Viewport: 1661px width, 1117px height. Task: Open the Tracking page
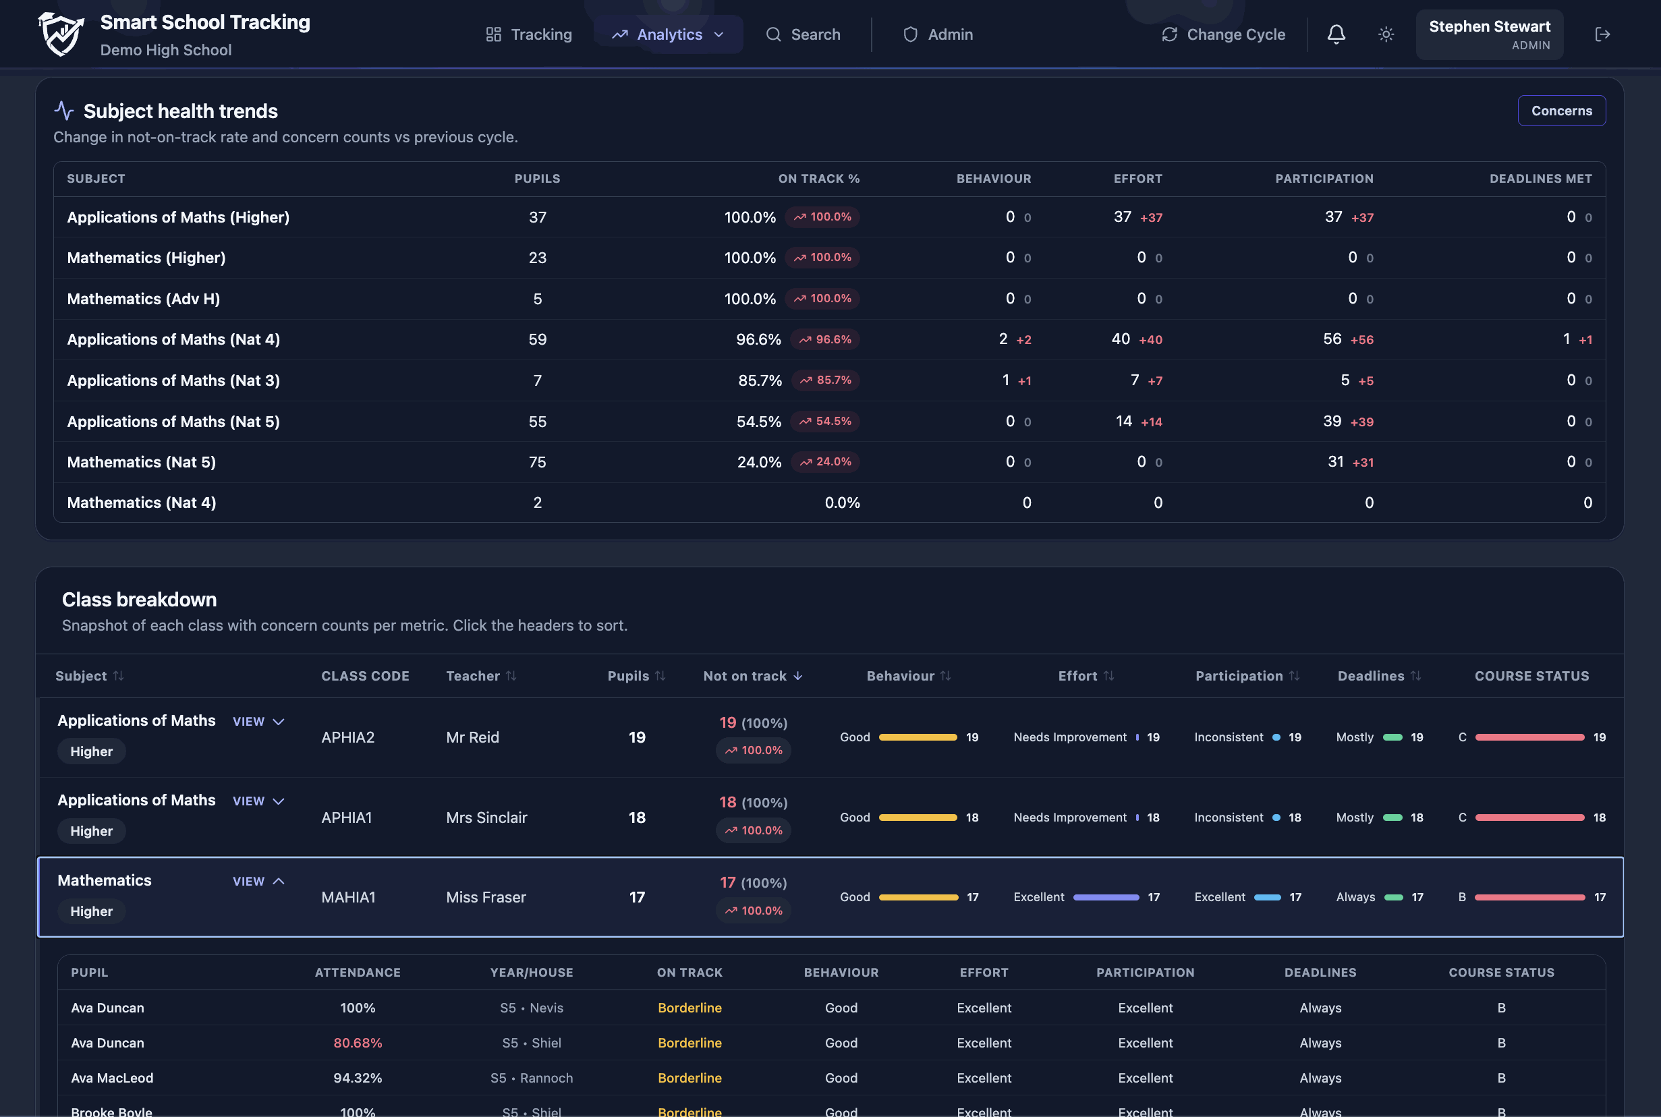tap(529, 34)
